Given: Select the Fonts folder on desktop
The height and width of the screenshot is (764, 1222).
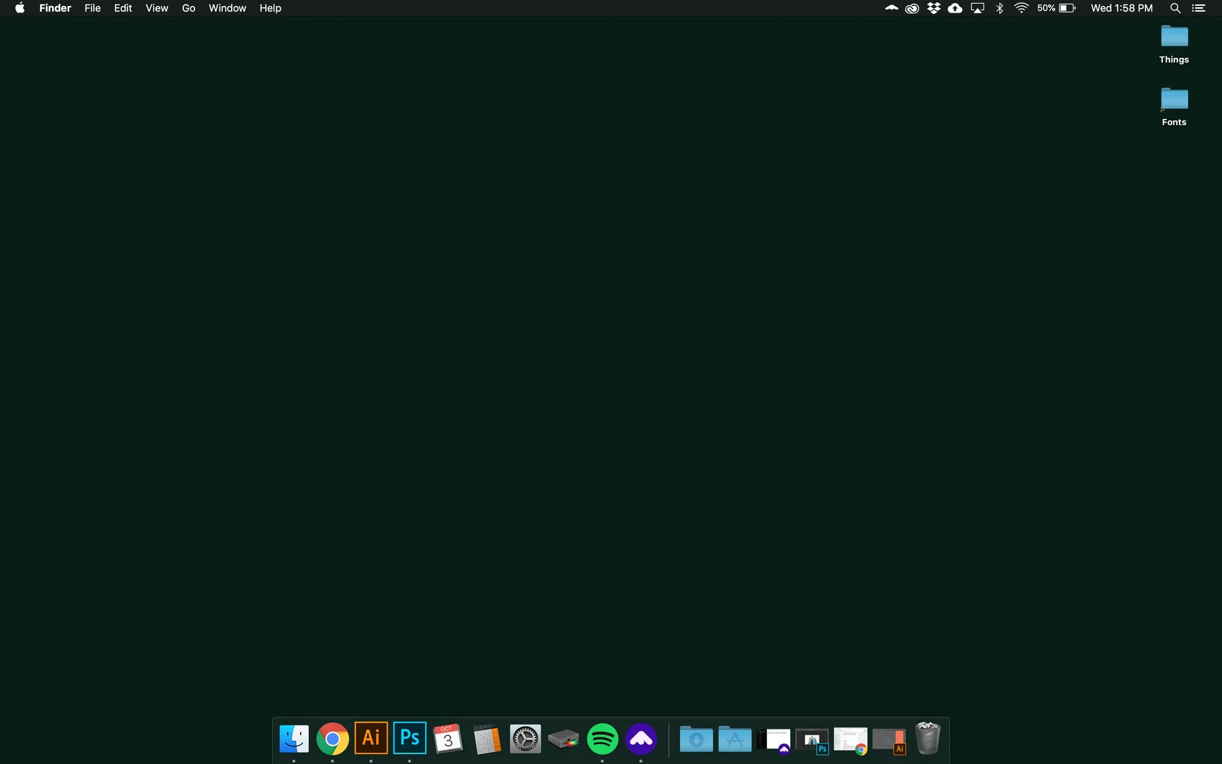Looking at the screenshot, I should click(1174, 106).
